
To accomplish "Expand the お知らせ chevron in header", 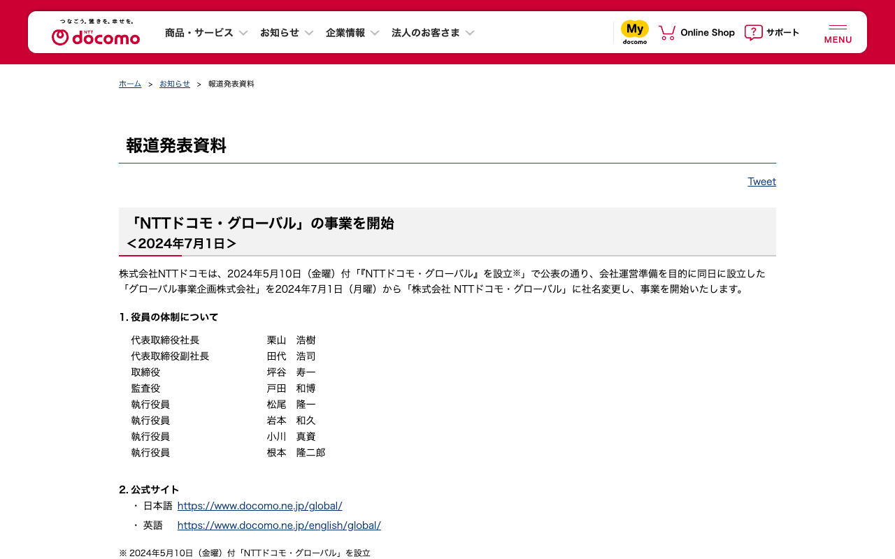I will 309,33.
